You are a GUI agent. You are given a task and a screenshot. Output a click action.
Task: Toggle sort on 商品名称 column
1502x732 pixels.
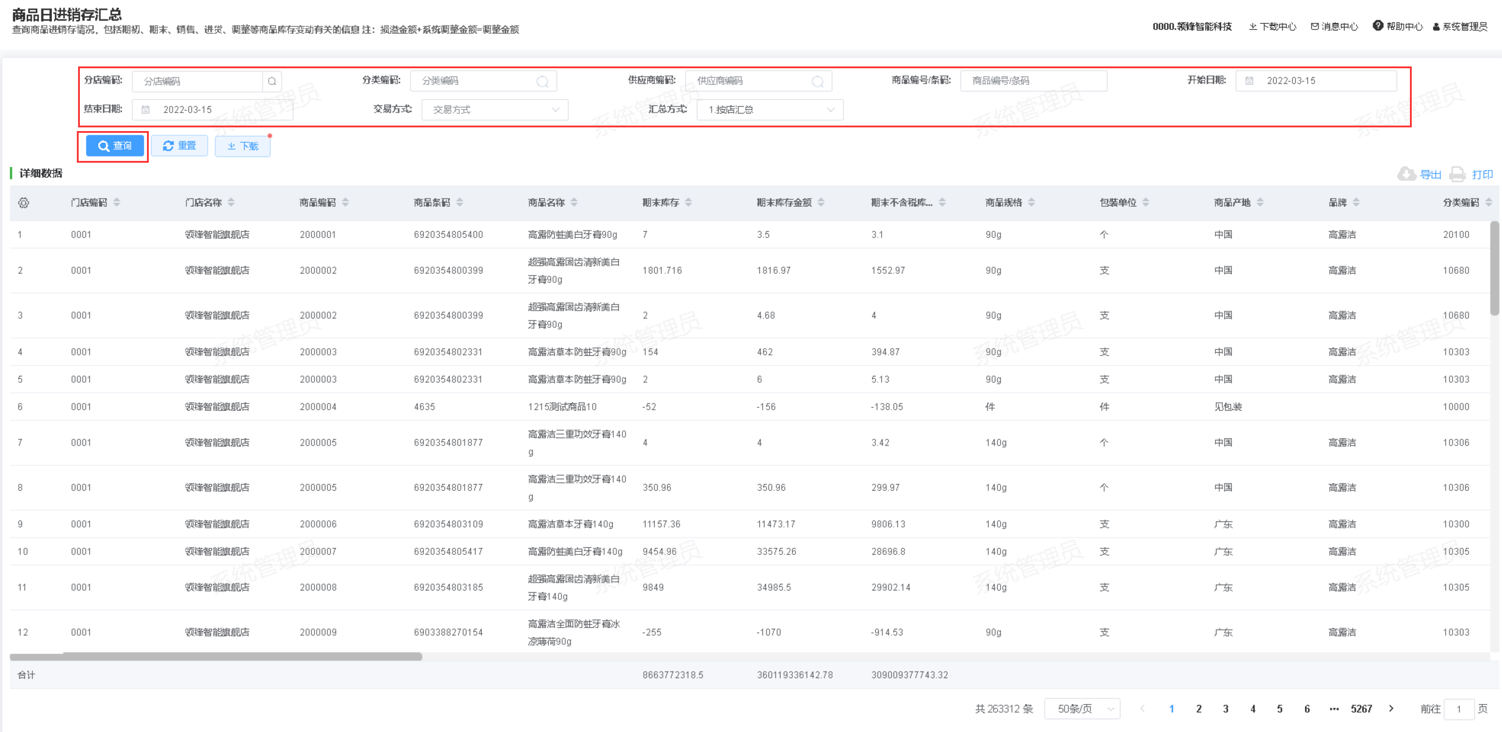click(x=574, y=202)
